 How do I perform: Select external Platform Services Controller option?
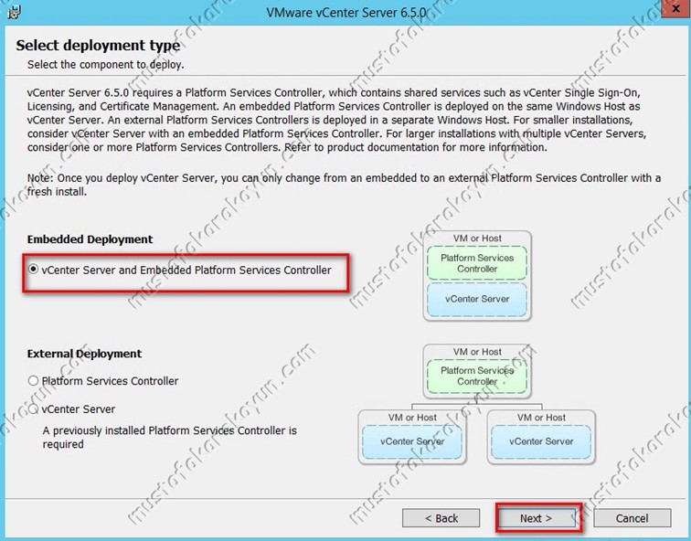coord(103,381)
